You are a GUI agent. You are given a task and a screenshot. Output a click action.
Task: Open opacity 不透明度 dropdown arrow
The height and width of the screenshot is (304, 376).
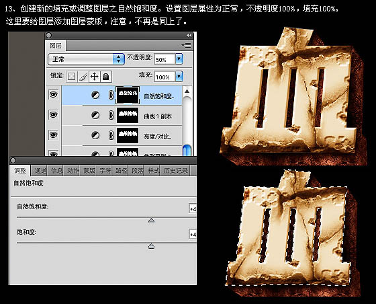pos(179,59)
